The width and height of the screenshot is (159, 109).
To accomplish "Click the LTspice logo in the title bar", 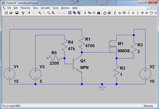I will pyautogui.click(x=3, y=3).
